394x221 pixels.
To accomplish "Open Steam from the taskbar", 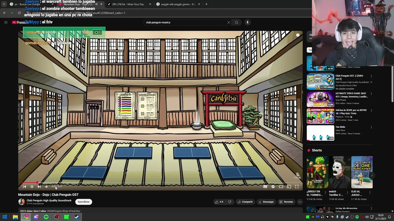I will tap(77, 217).
